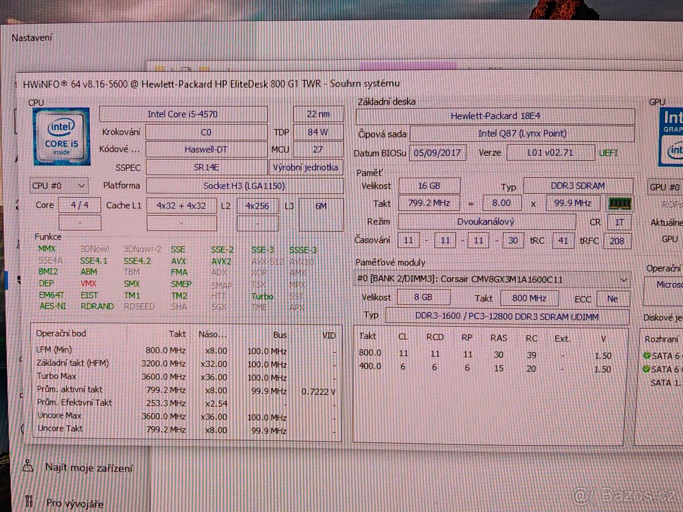The width and height of the screenshot is (683, 512).
Task: Click the Intel Core i5-4570 name field
Action: pyautogui.click(x=183, y=114)
